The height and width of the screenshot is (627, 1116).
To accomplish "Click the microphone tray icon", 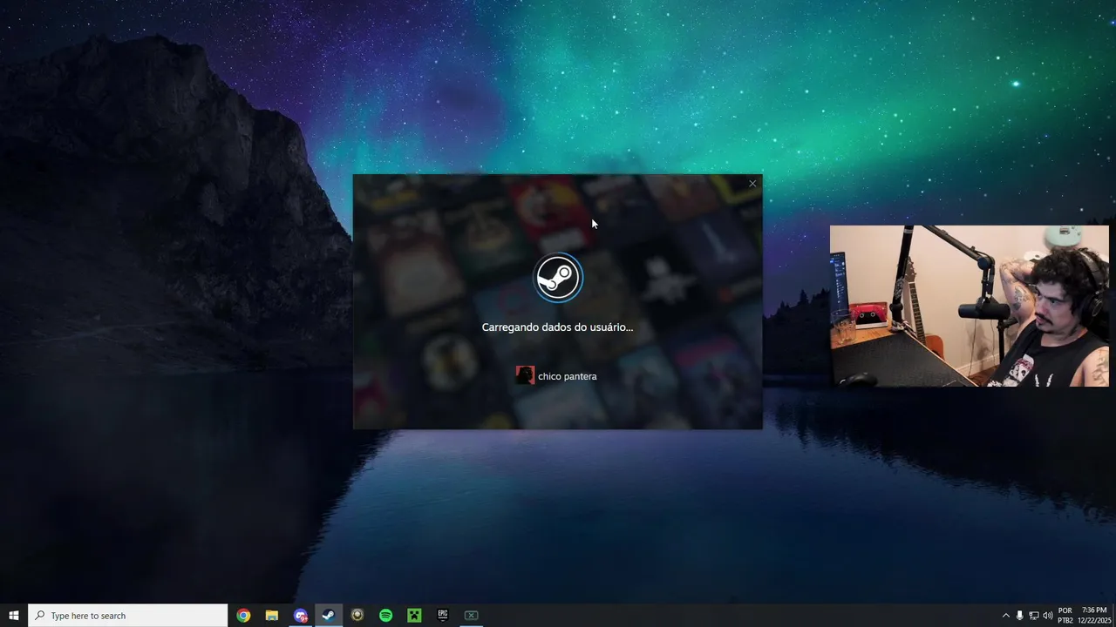I will pos(1019,616).
